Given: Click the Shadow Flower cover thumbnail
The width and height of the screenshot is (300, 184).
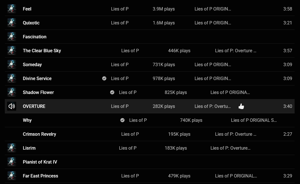Looking at the screenshot, I should pyautogui.click(x=12, y=92).
